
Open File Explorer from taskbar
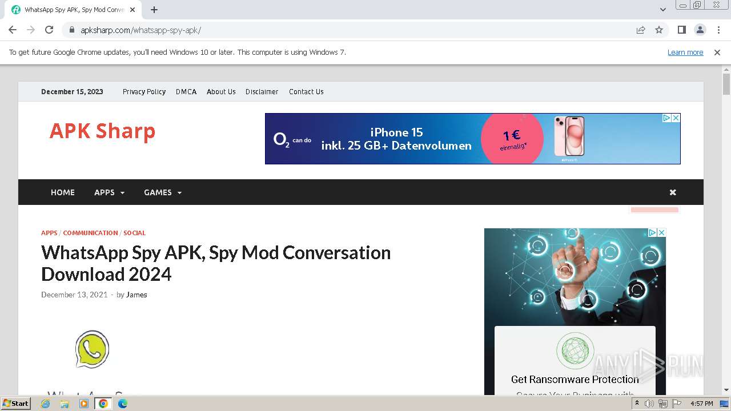[65, 404]
